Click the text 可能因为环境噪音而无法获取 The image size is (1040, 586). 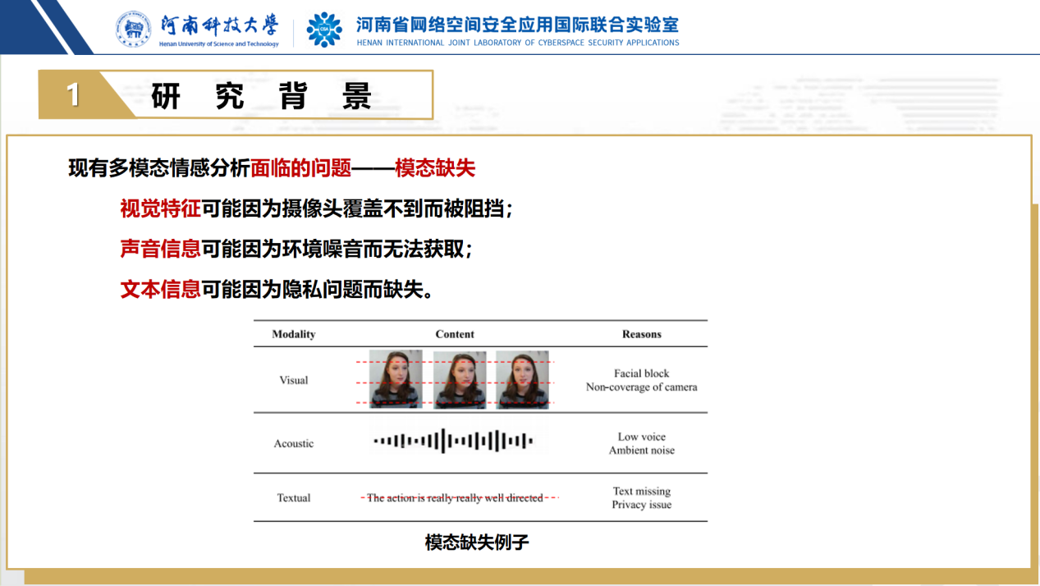pos(332,249)
